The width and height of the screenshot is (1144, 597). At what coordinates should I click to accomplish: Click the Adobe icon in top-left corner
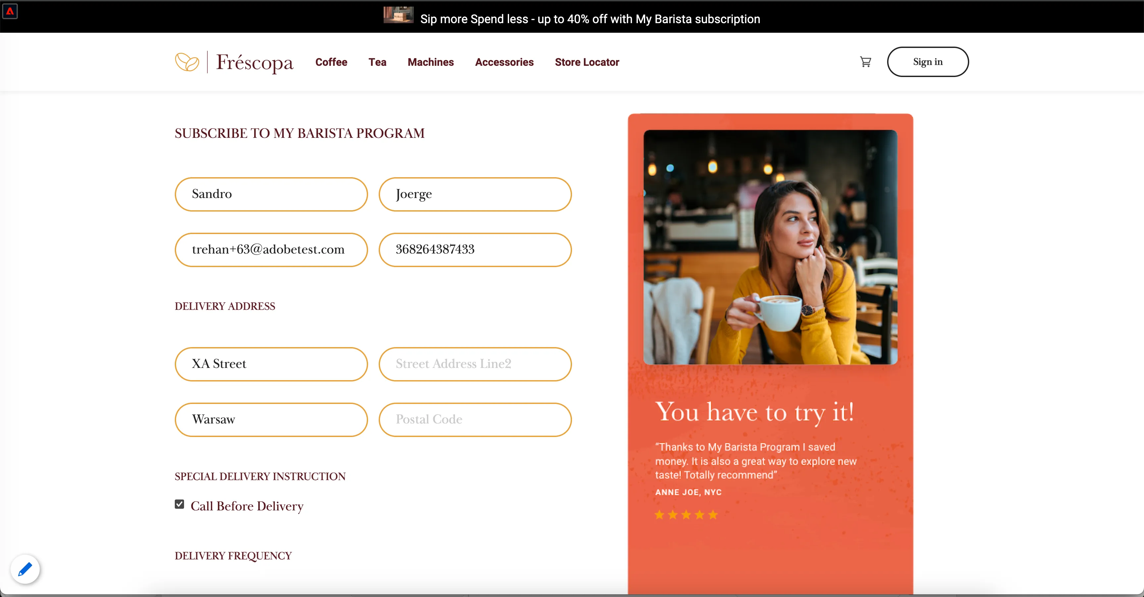(x=10, y=12)
